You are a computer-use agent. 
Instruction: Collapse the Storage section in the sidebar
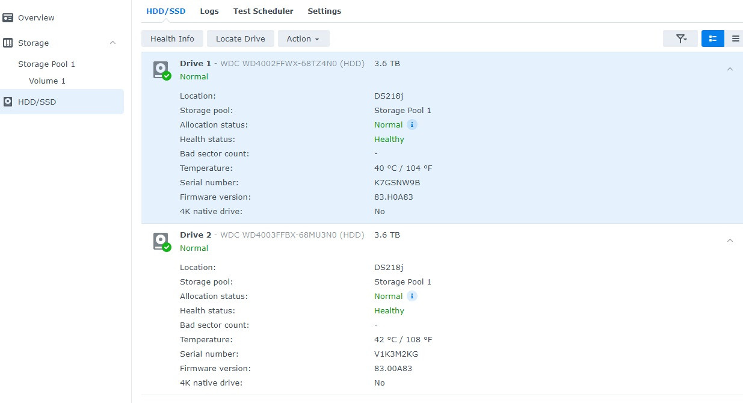coord(113,42)
